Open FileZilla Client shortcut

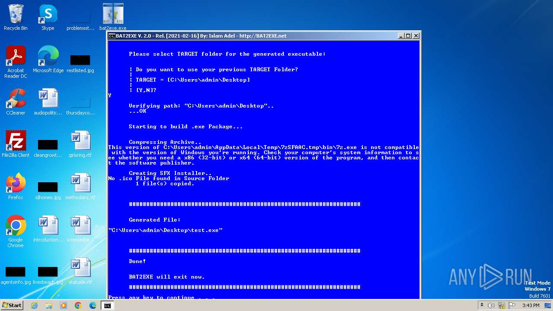[x=16, y=144]
